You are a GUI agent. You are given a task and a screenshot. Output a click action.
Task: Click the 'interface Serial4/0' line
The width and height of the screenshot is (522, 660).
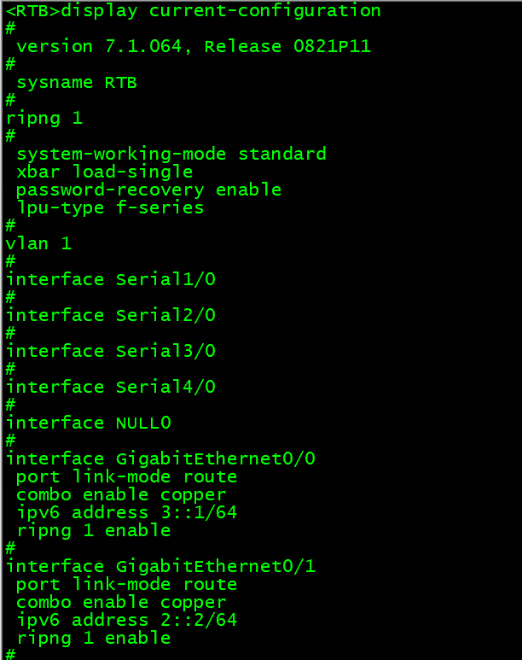coord(111,388)
